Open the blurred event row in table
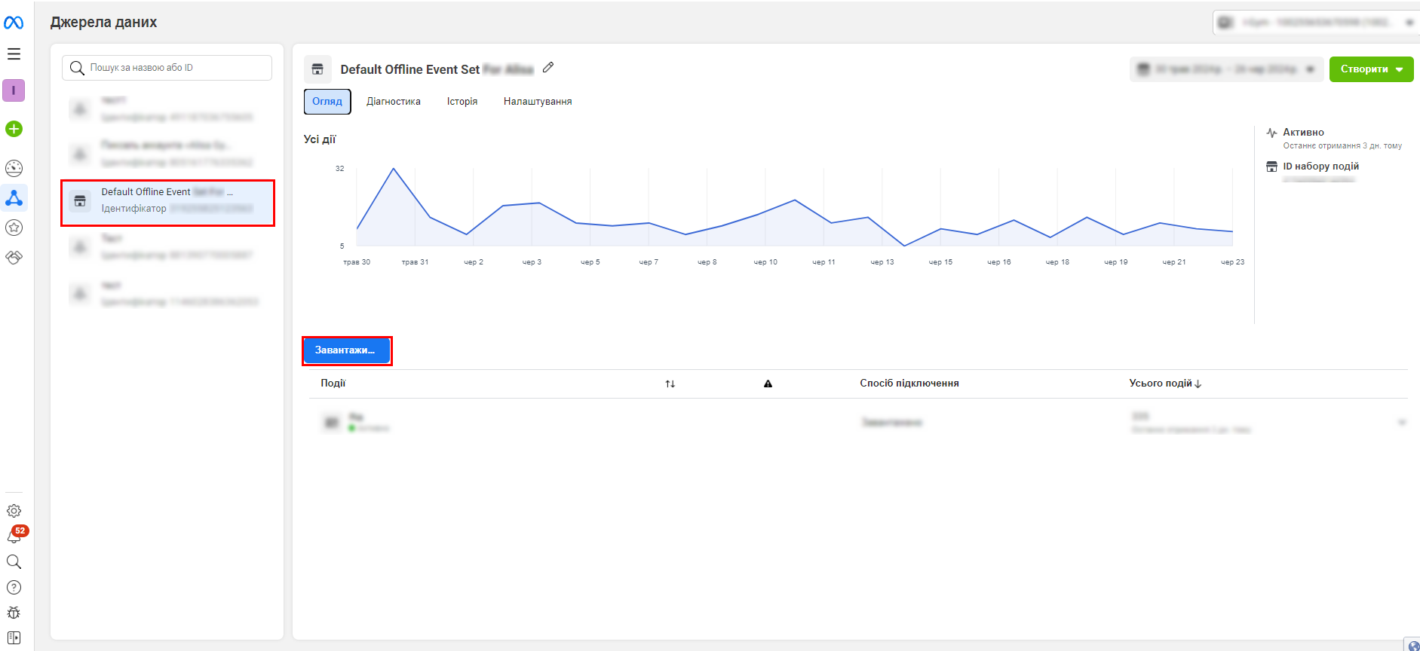Image resolution: width=1420 pixels, height=651 pixels. [x=858, y=423]
